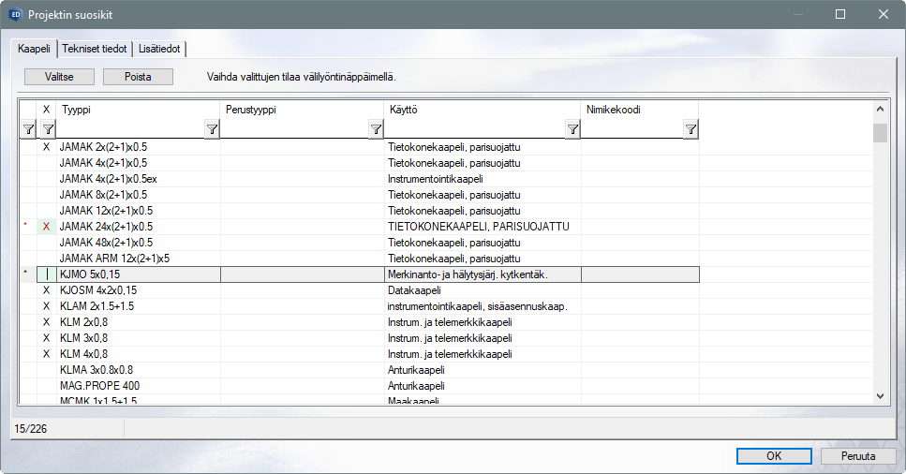Open the Lisätiedot tab

click(159, 49)
